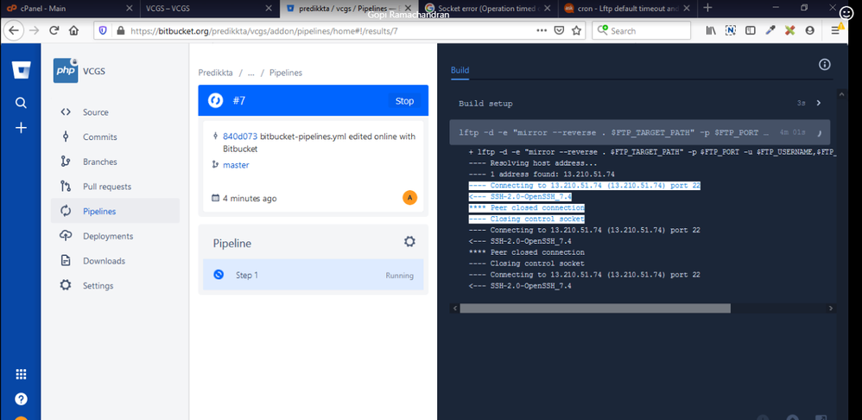Click Pipelines breadcrumb link
The height and width of the screenshot is (420, 862).
click(x=285, y=73)
